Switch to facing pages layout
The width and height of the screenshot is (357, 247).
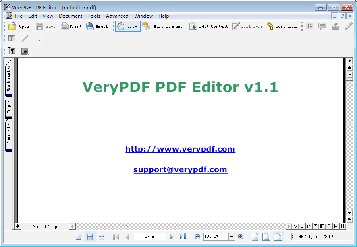102,237
